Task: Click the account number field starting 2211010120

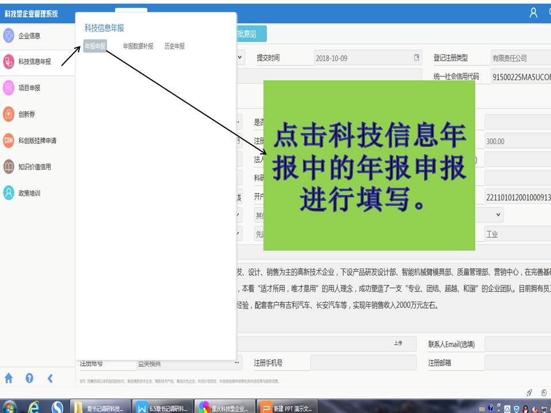Action: point(518,197)
